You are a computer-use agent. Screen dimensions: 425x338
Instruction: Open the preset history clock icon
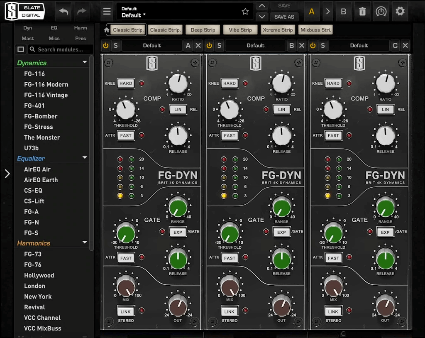381,11
